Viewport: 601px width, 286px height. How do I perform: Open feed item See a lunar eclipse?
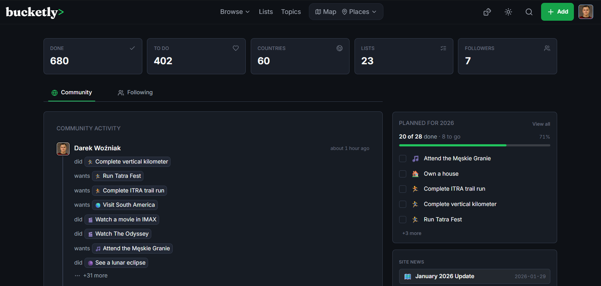[116, 263]
